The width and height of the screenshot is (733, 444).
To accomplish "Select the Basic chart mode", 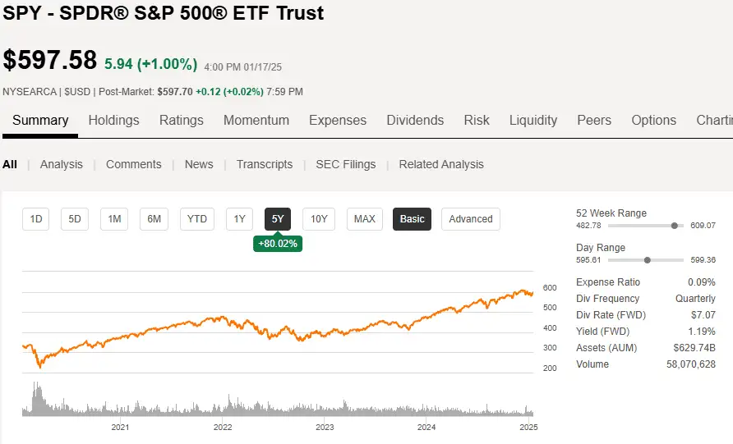I will [413, 219].
